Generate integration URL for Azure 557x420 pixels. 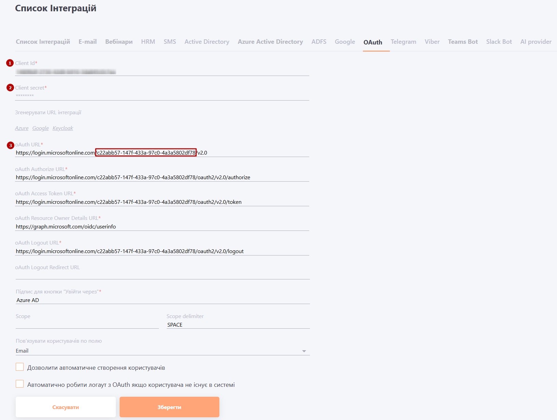(x=22, y=128)
